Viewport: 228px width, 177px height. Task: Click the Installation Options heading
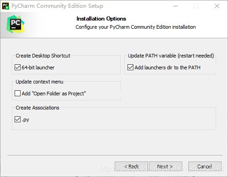click(101, 19)
